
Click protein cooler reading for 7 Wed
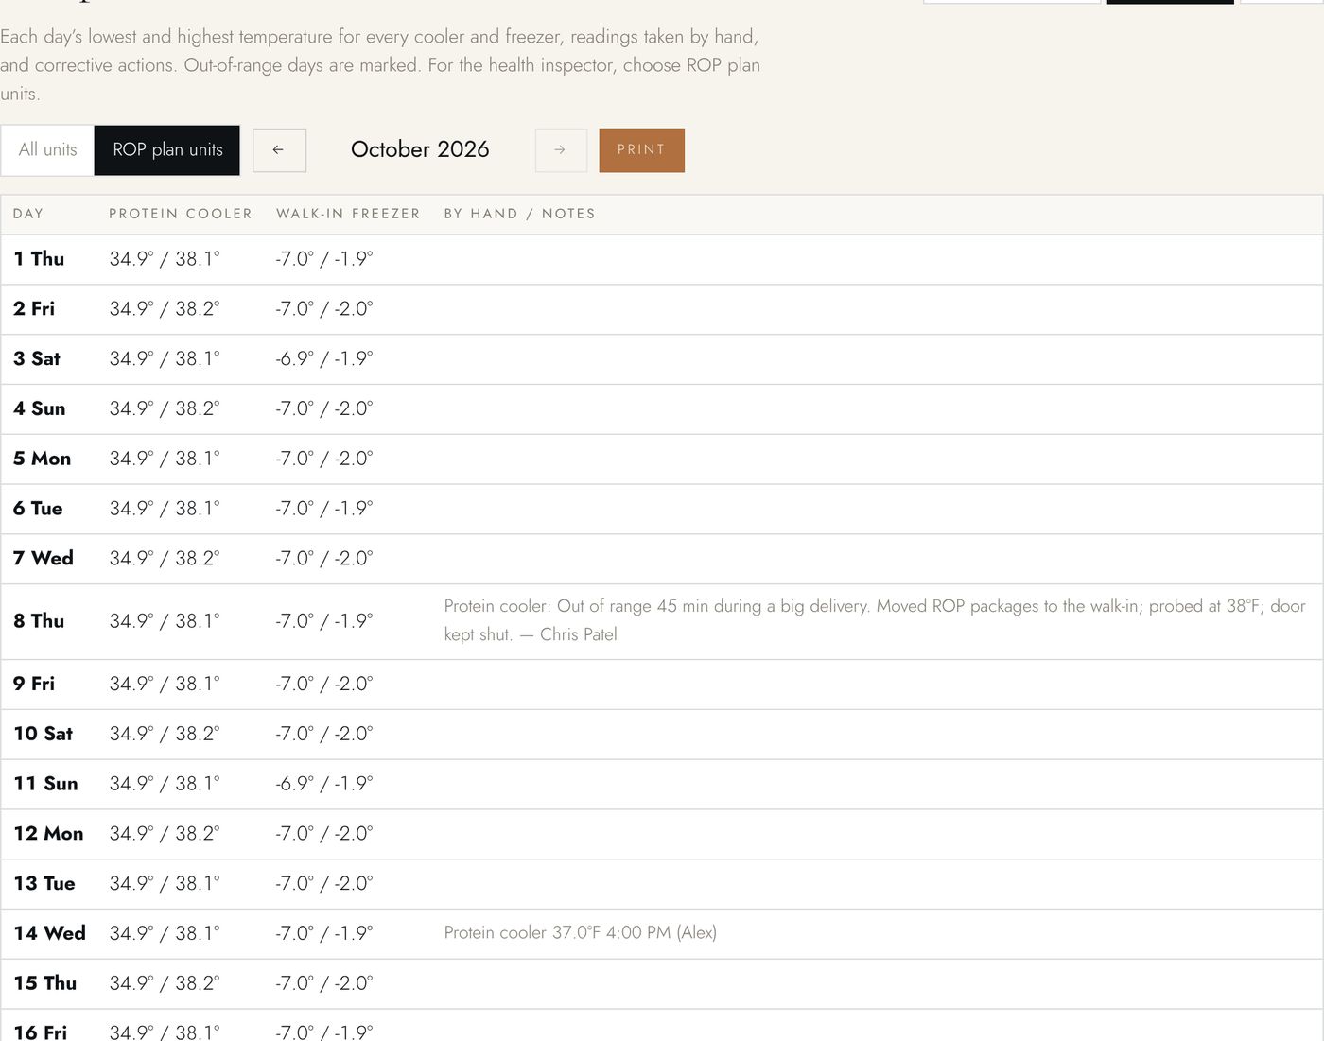[x=165, y=559]
